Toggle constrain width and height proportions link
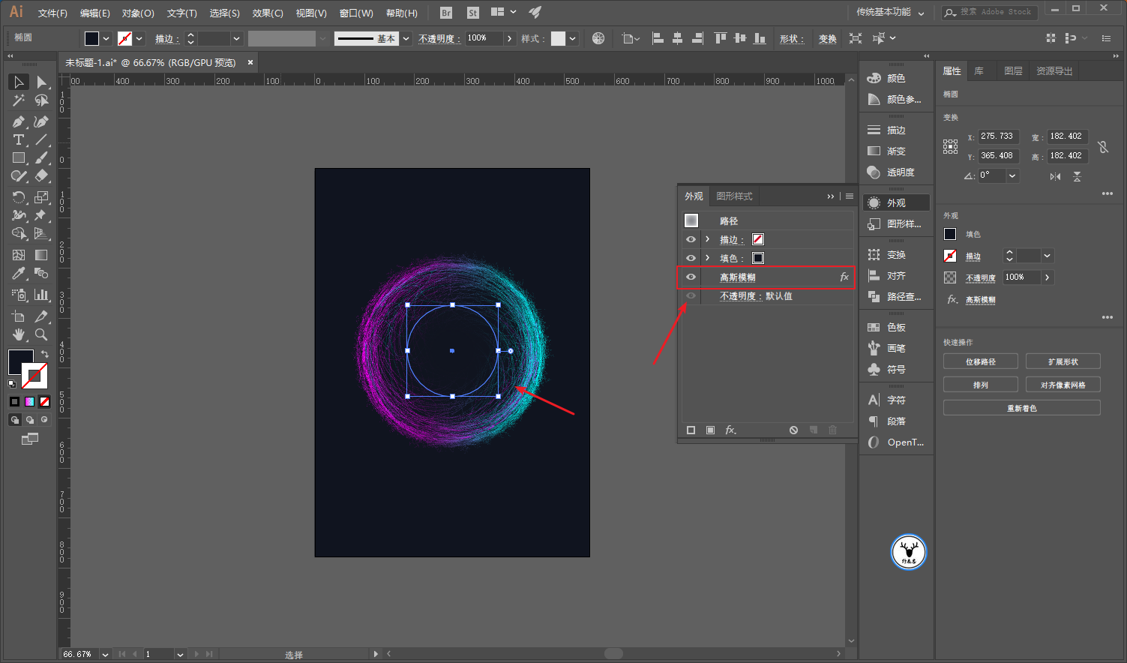The image size is (1127, 663). (x=1103, y=147)
